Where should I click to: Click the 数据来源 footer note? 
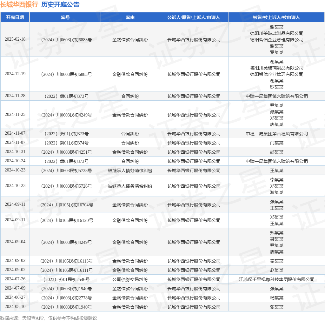tap(49, 318)
